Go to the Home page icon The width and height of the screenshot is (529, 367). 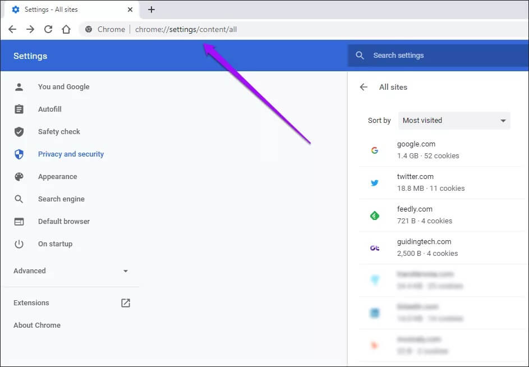click(66, 29)
